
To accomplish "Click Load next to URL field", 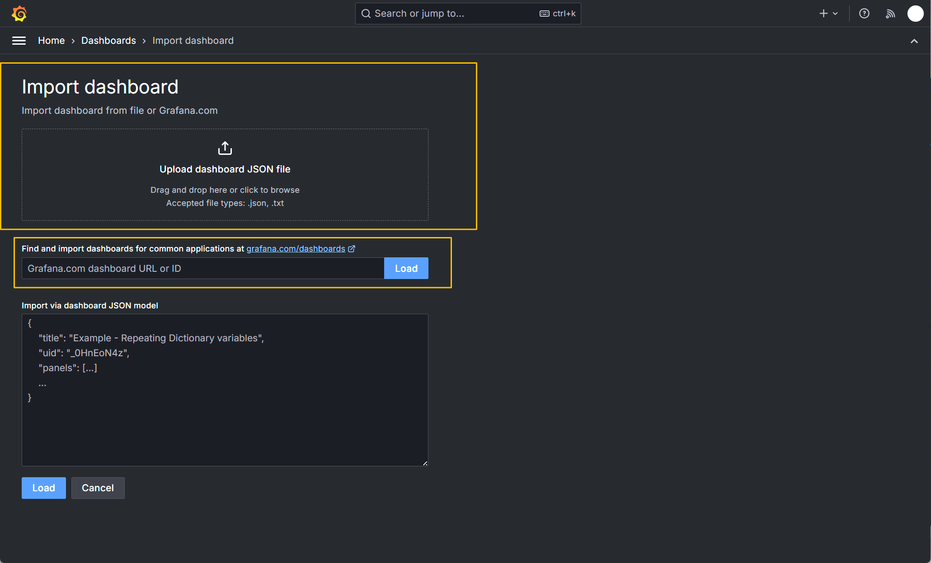I will click(406, 268).
